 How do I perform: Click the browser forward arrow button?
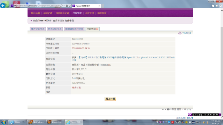coord(8,6)
